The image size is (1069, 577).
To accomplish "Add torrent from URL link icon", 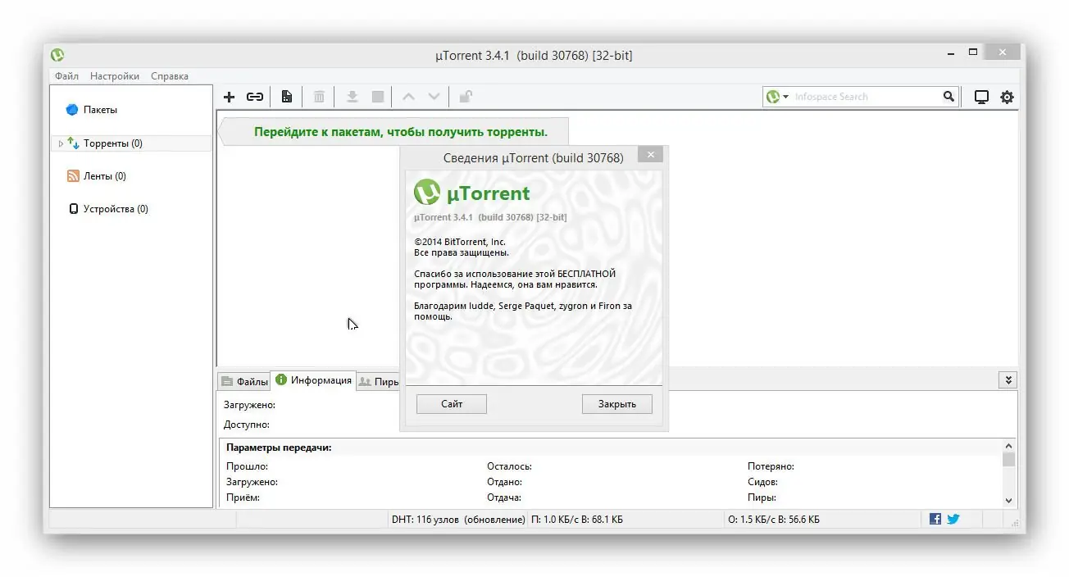I will [x=255, y=97].
